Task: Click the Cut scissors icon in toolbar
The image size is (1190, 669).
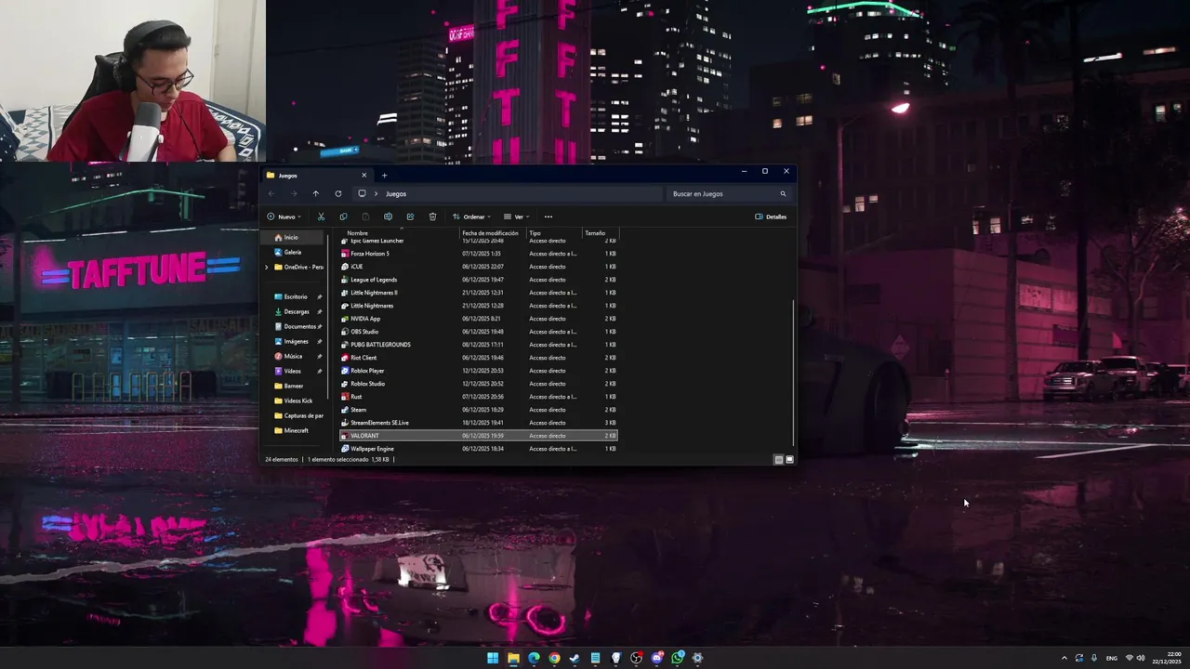Action: pyautogui.click(x=321, y=216)
